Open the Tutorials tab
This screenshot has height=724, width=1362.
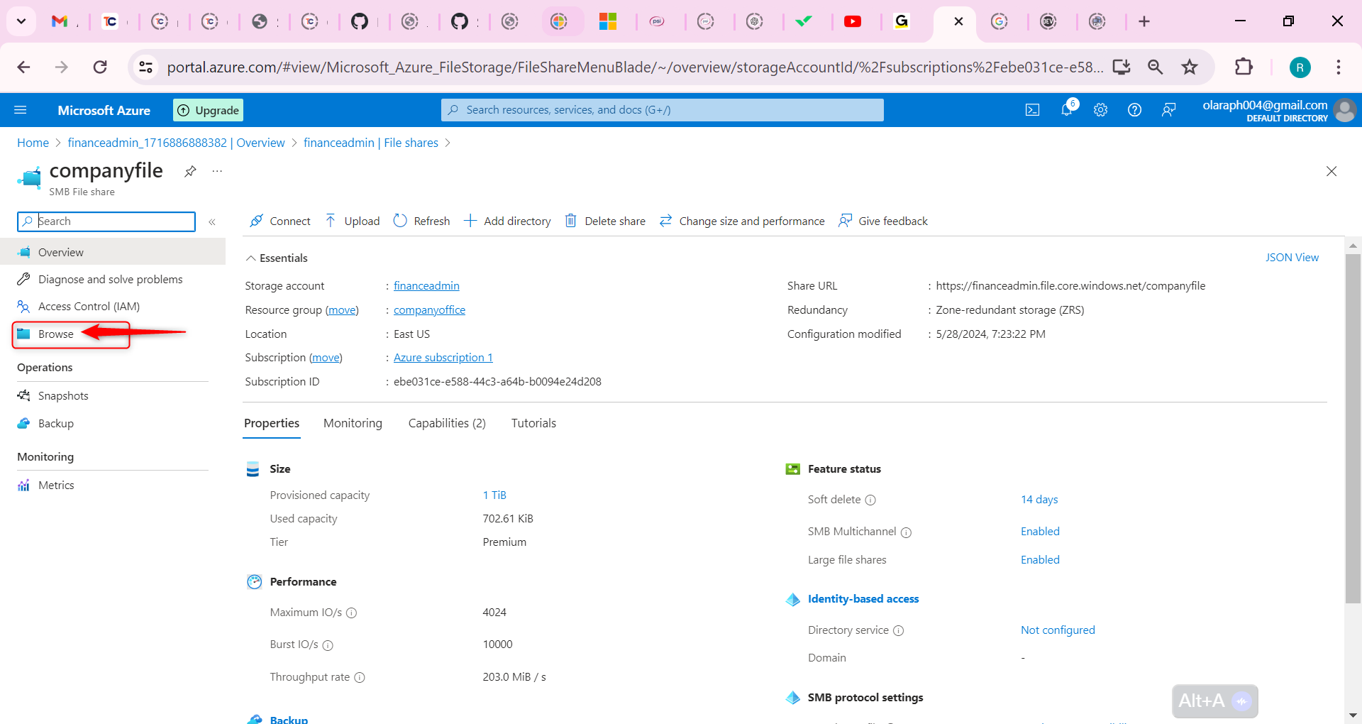pyautogui.click(x=533, y=422)
